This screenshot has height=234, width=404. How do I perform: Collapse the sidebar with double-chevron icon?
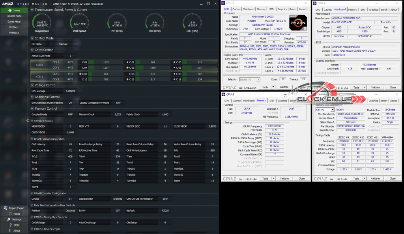pyautogui.click(x=28, y=120)
